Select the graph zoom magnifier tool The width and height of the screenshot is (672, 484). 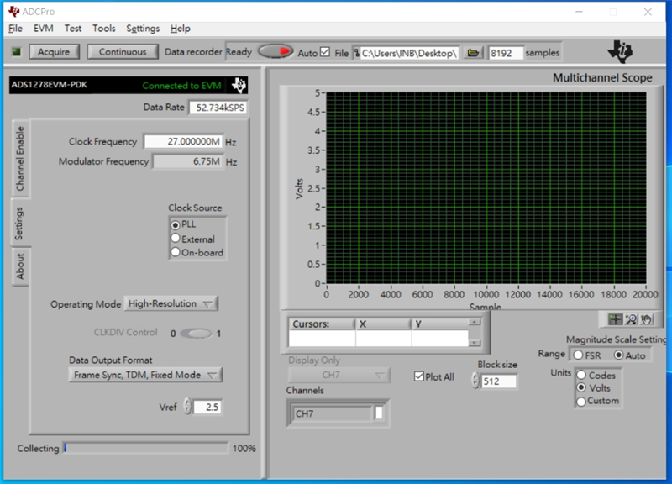click(x=631, y=319)
